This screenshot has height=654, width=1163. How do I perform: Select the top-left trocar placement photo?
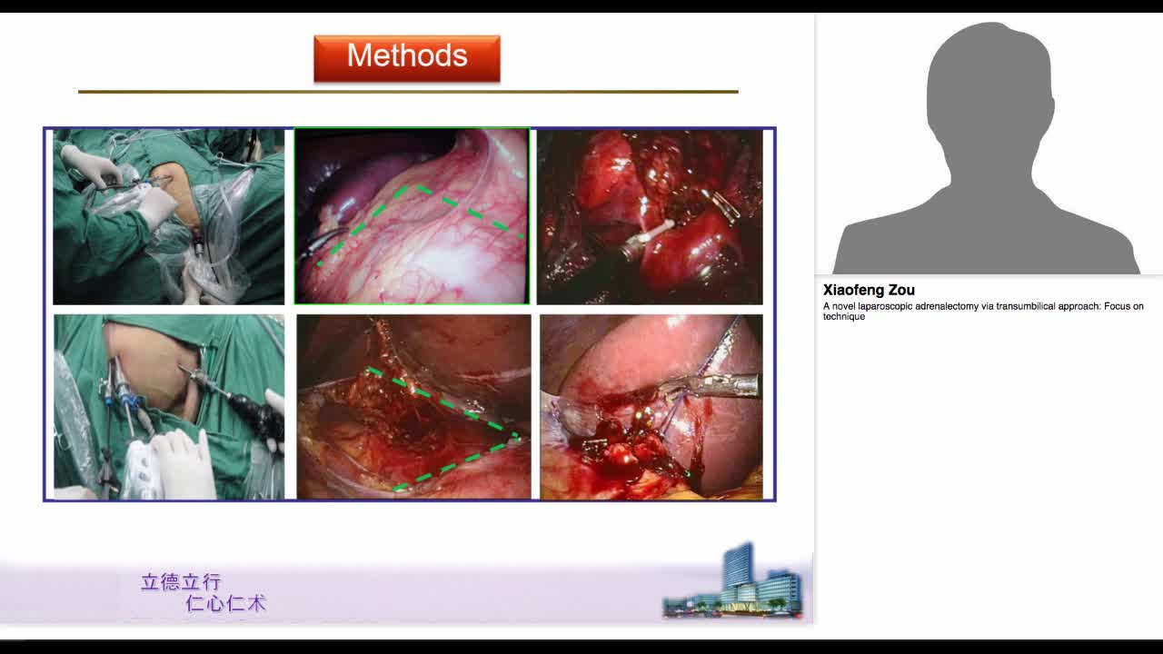tap(170, 215)
